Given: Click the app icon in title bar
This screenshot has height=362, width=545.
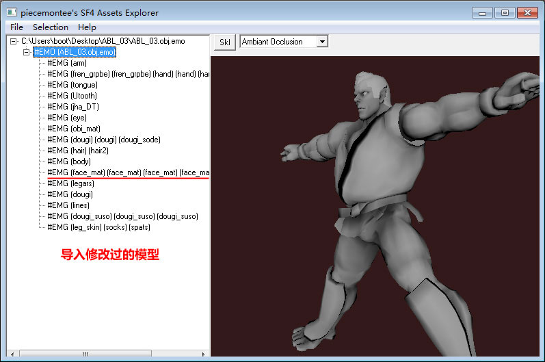Looking at the screenshot, I should (11, 12).
